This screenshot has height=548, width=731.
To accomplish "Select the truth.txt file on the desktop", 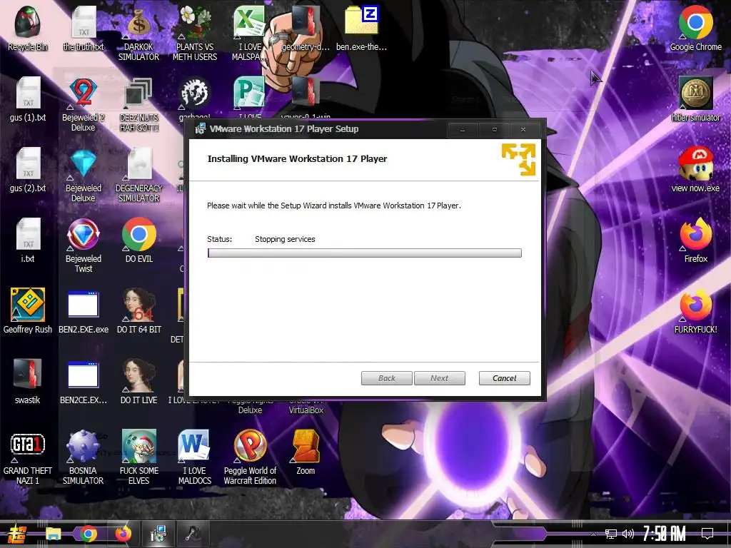I will point(84,29).
